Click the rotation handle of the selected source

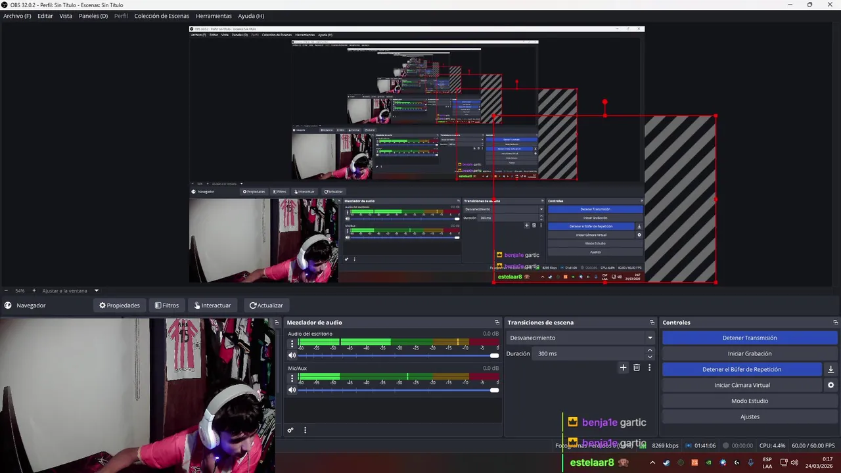(x=604, y=102)
